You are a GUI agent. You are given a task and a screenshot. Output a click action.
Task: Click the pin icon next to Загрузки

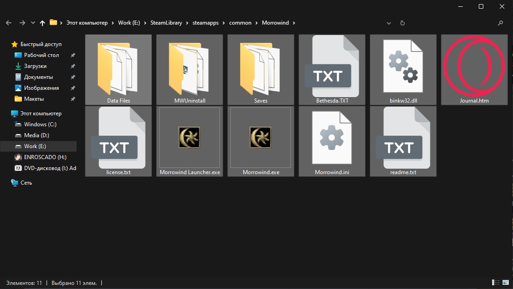(x=73, y=66)
